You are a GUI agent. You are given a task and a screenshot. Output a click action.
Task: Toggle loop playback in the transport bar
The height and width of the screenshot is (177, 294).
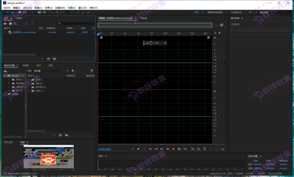179,149
